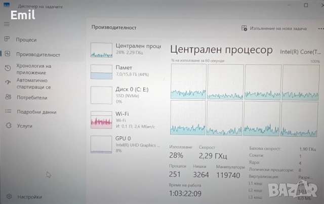The width and height of the screenshot is (324, 204).
Task: Click the bottom-right logical processor graph
Action: 299,119
